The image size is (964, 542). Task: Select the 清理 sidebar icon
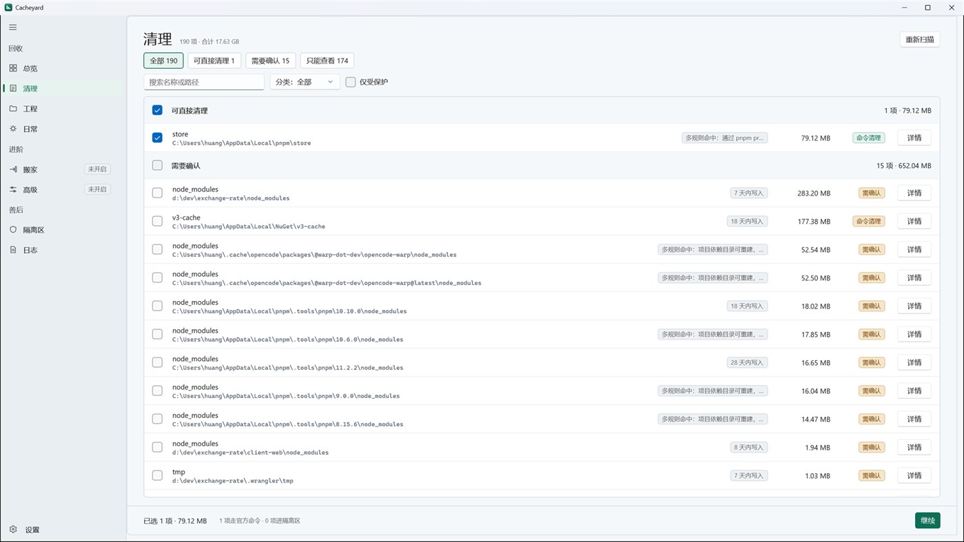(13, 88)
